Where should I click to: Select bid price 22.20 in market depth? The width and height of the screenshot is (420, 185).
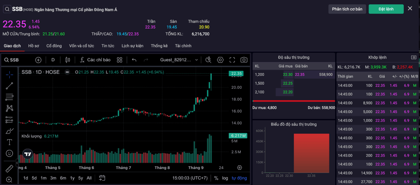(x=287, y=92)
